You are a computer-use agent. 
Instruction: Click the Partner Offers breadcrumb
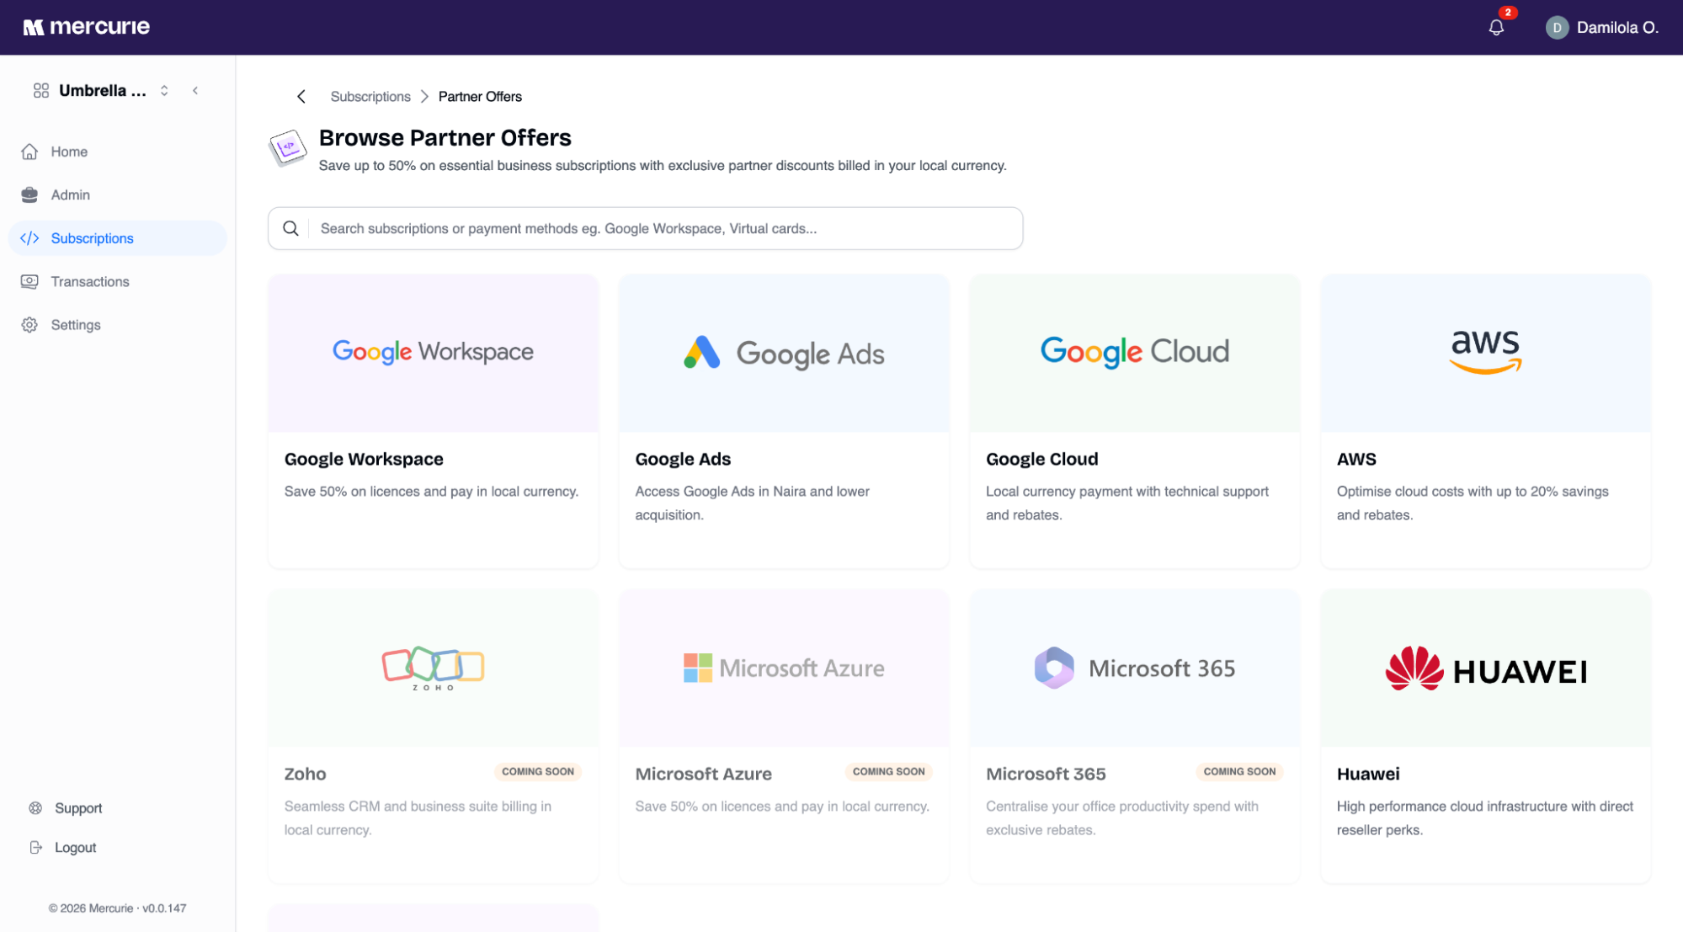480,97
